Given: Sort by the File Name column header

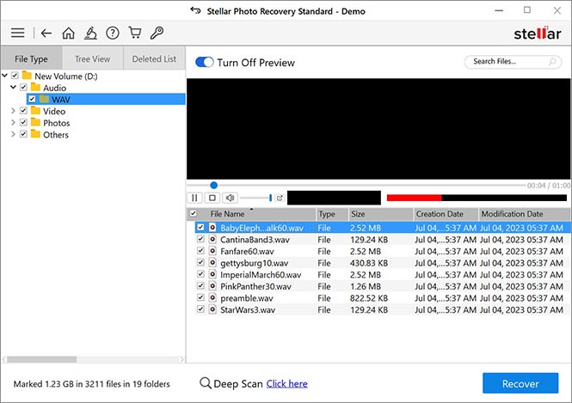Looking at the screenshot, I should pyautogui.click(x=257, y=214).
